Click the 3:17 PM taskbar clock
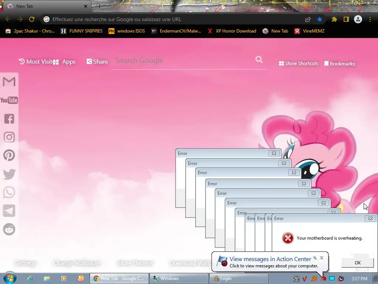 coord(359,279)
